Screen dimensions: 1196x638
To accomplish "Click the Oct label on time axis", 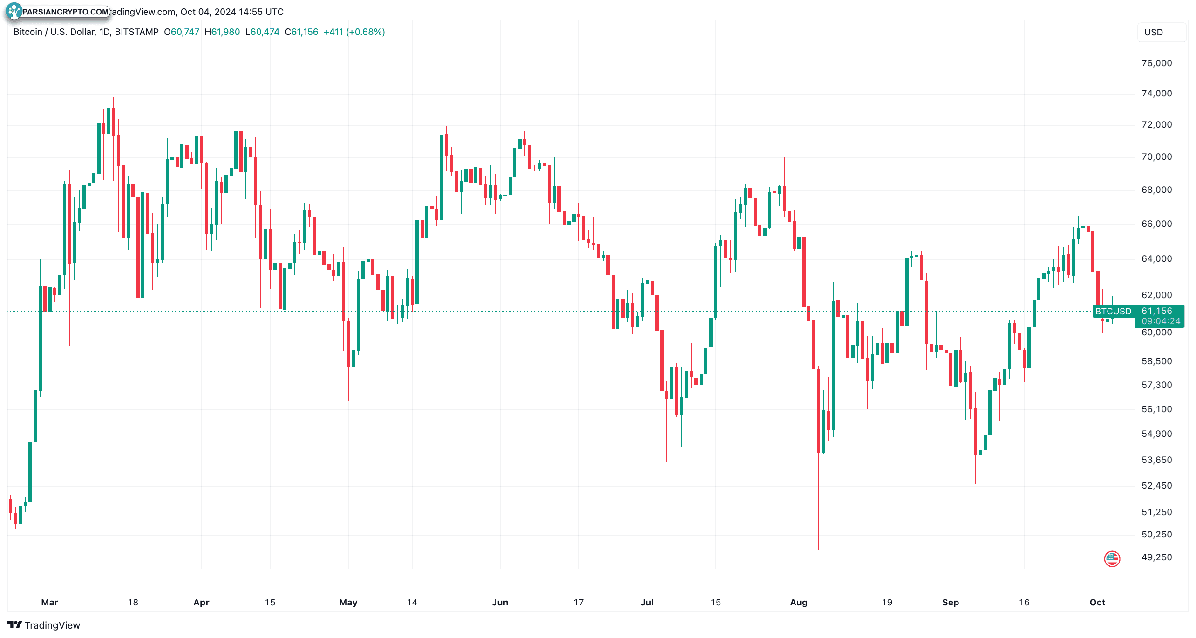I will (1097, 602).
